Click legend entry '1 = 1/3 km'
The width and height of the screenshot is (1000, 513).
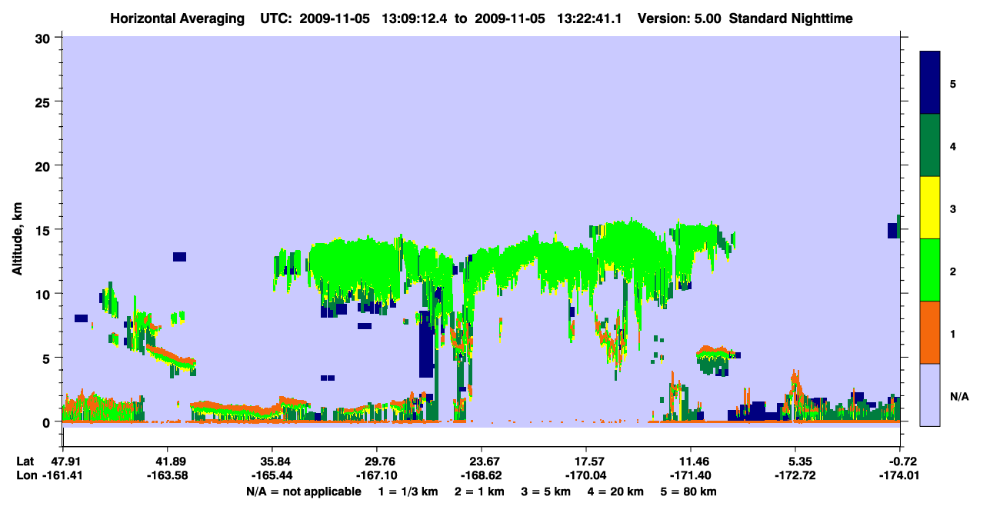406,491
